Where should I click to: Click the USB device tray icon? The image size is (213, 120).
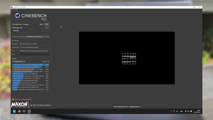click(x=174, y=111)
